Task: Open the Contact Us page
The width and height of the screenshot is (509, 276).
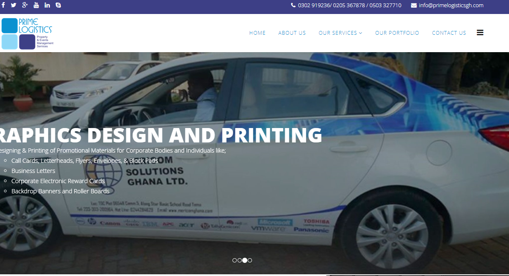Action: click(x=449, y=33)
